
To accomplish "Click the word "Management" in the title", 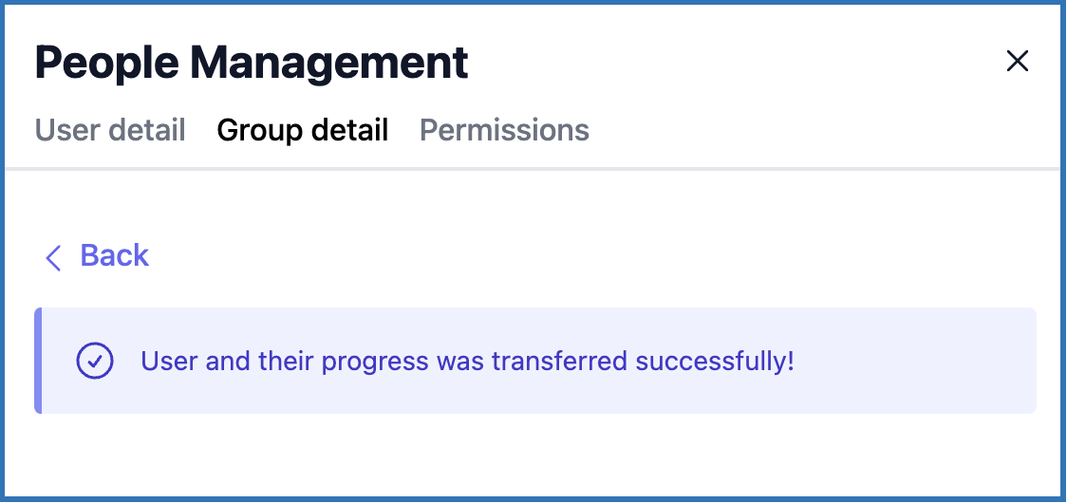I will pyautogui.click(x=328, y=63).
